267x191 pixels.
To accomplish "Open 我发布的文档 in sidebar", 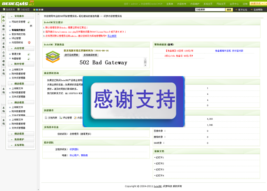I will click(18, 34).
